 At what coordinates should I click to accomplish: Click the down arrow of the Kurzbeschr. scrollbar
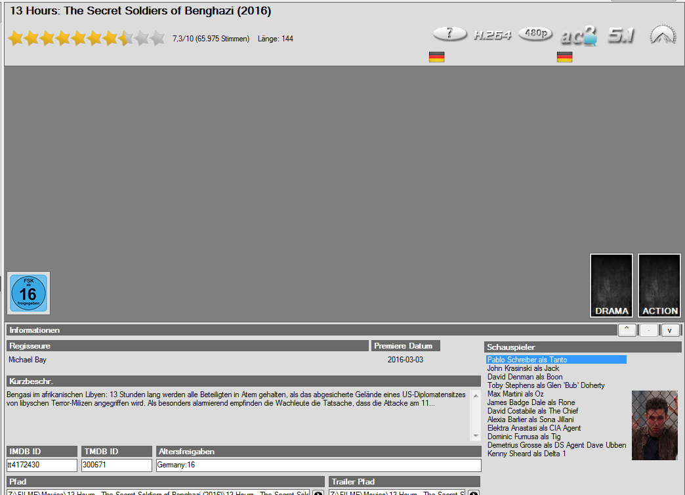coord(476,436)
